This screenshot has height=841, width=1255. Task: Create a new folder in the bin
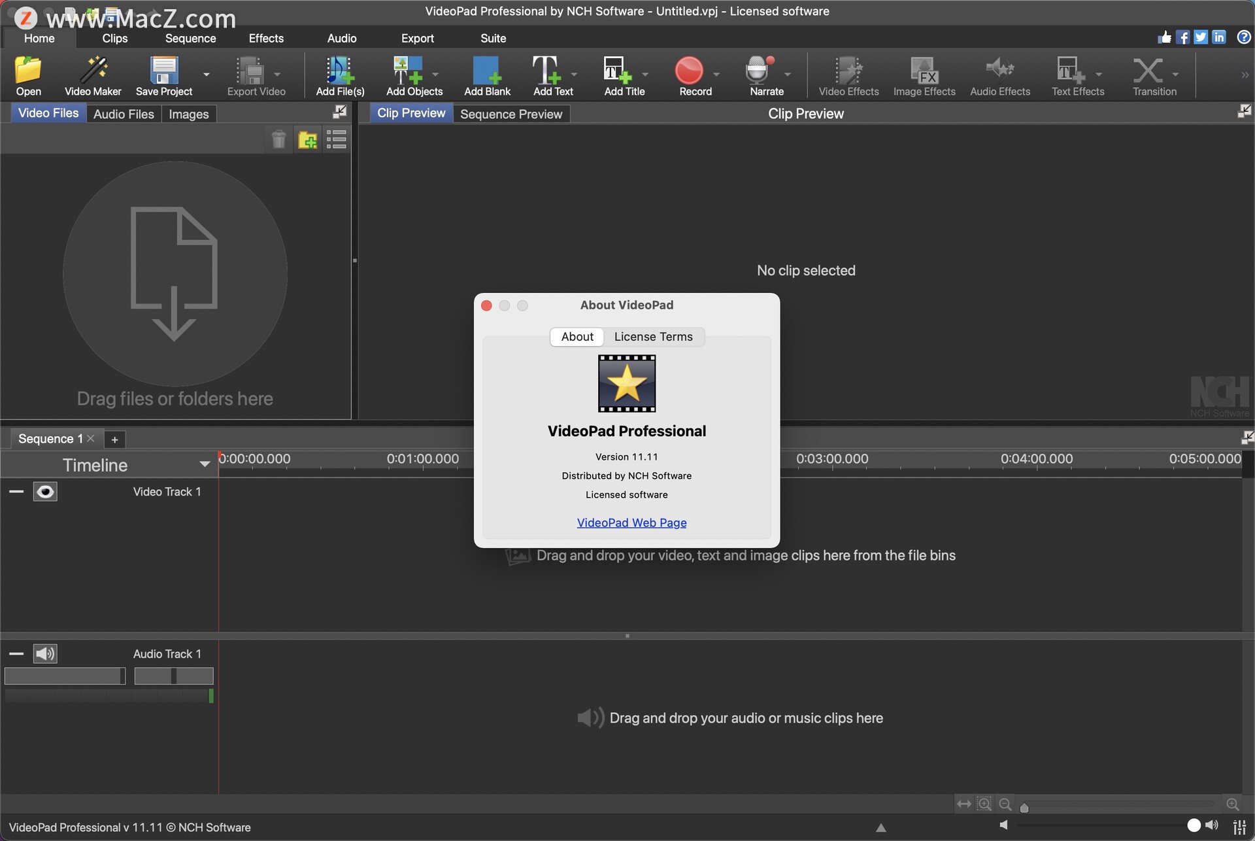[307, 139]
